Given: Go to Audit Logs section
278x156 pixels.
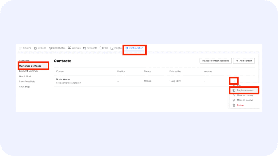Looking at the screenshot, I should (x=24, y=87).
